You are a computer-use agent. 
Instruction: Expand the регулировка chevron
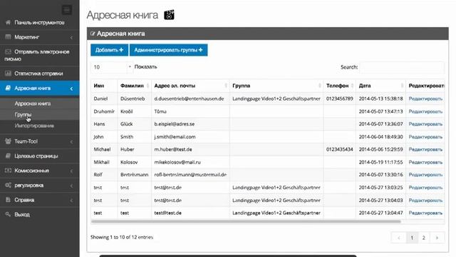[71, 186]
